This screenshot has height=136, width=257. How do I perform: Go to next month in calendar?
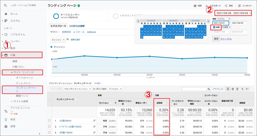208,21
